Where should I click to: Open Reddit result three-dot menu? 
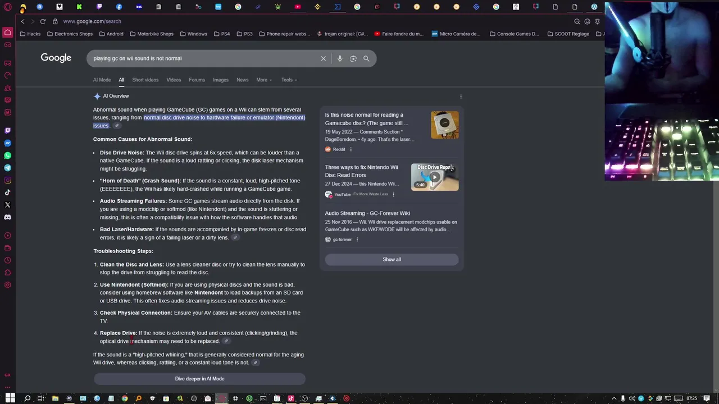coord(351,149)
